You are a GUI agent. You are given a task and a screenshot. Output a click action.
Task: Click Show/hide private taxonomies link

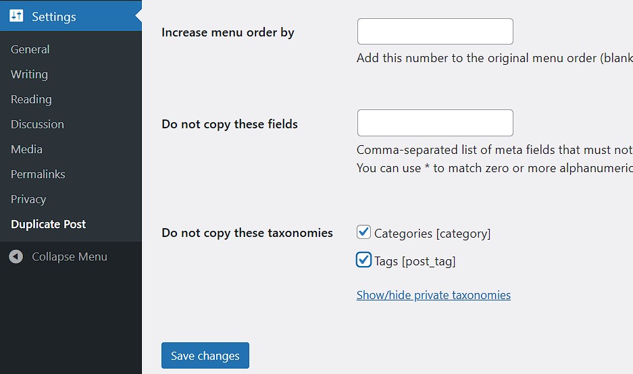[433, 295]
